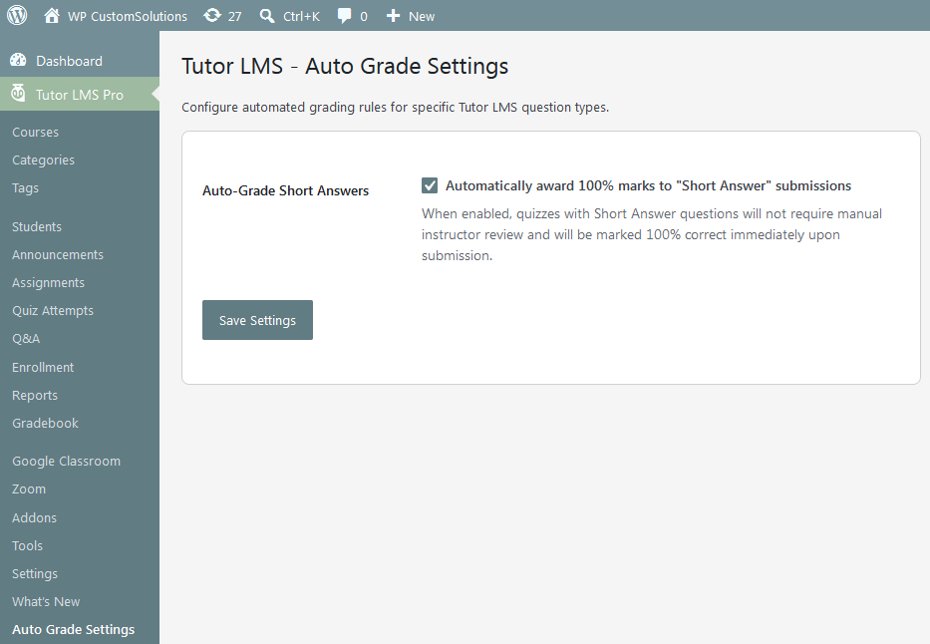Image resolution: width=930 pixels, height=644 pixels.
Task: Open Tutor LMS Settings submenu
Action: (x=35, y=574)
